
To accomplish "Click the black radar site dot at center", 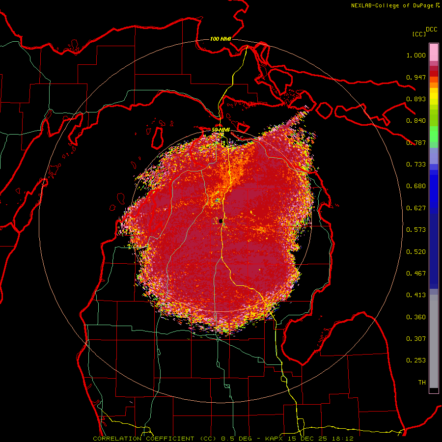I will pyautogui.click(x=221, y=221).
